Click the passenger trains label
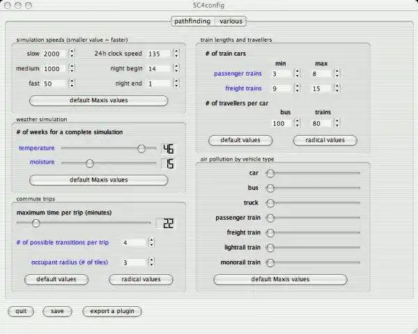The width and height of the screenshot is (418, 334). 238,74
